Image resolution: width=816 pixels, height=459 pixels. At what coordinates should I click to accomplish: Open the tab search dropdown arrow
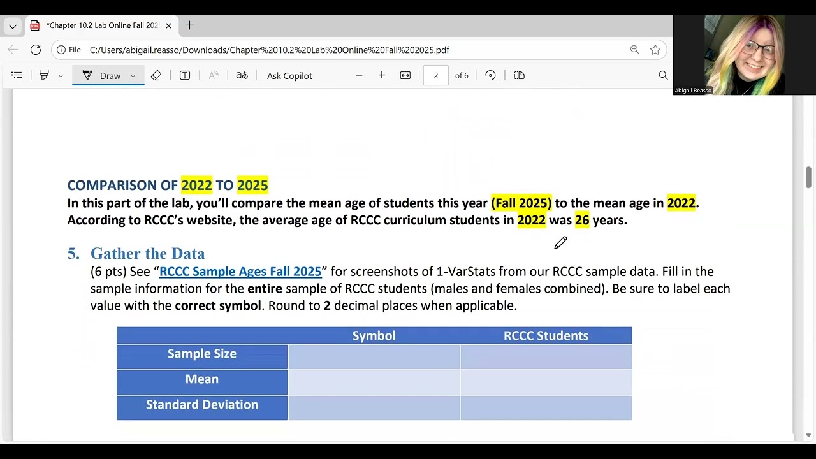pos(13,26)
